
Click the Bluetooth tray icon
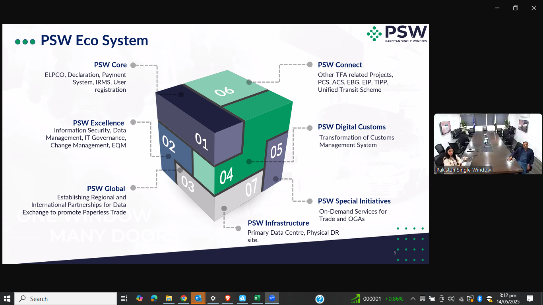click(480, 299)
